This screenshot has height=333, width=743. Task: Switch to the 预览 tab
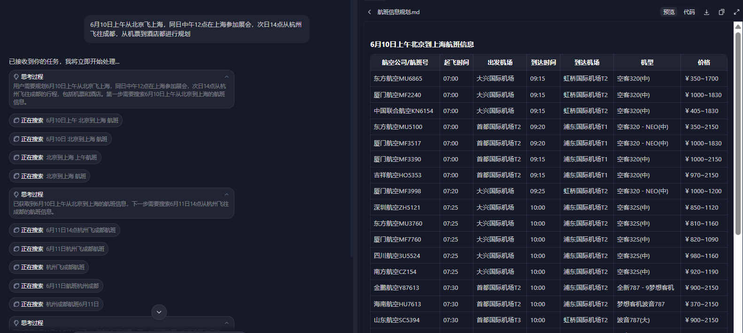(669, 12)
